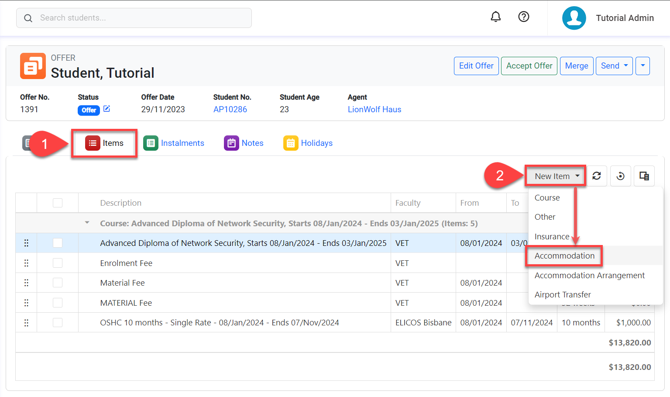
Task: Click the Tutorial Admin profile avatar
Action: tap(574, 18)
